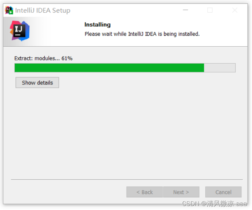The height and width of the screenshot is (210, 252).
Task: Click the horizontal separator line above the buttons
Action: pos(127,179)
